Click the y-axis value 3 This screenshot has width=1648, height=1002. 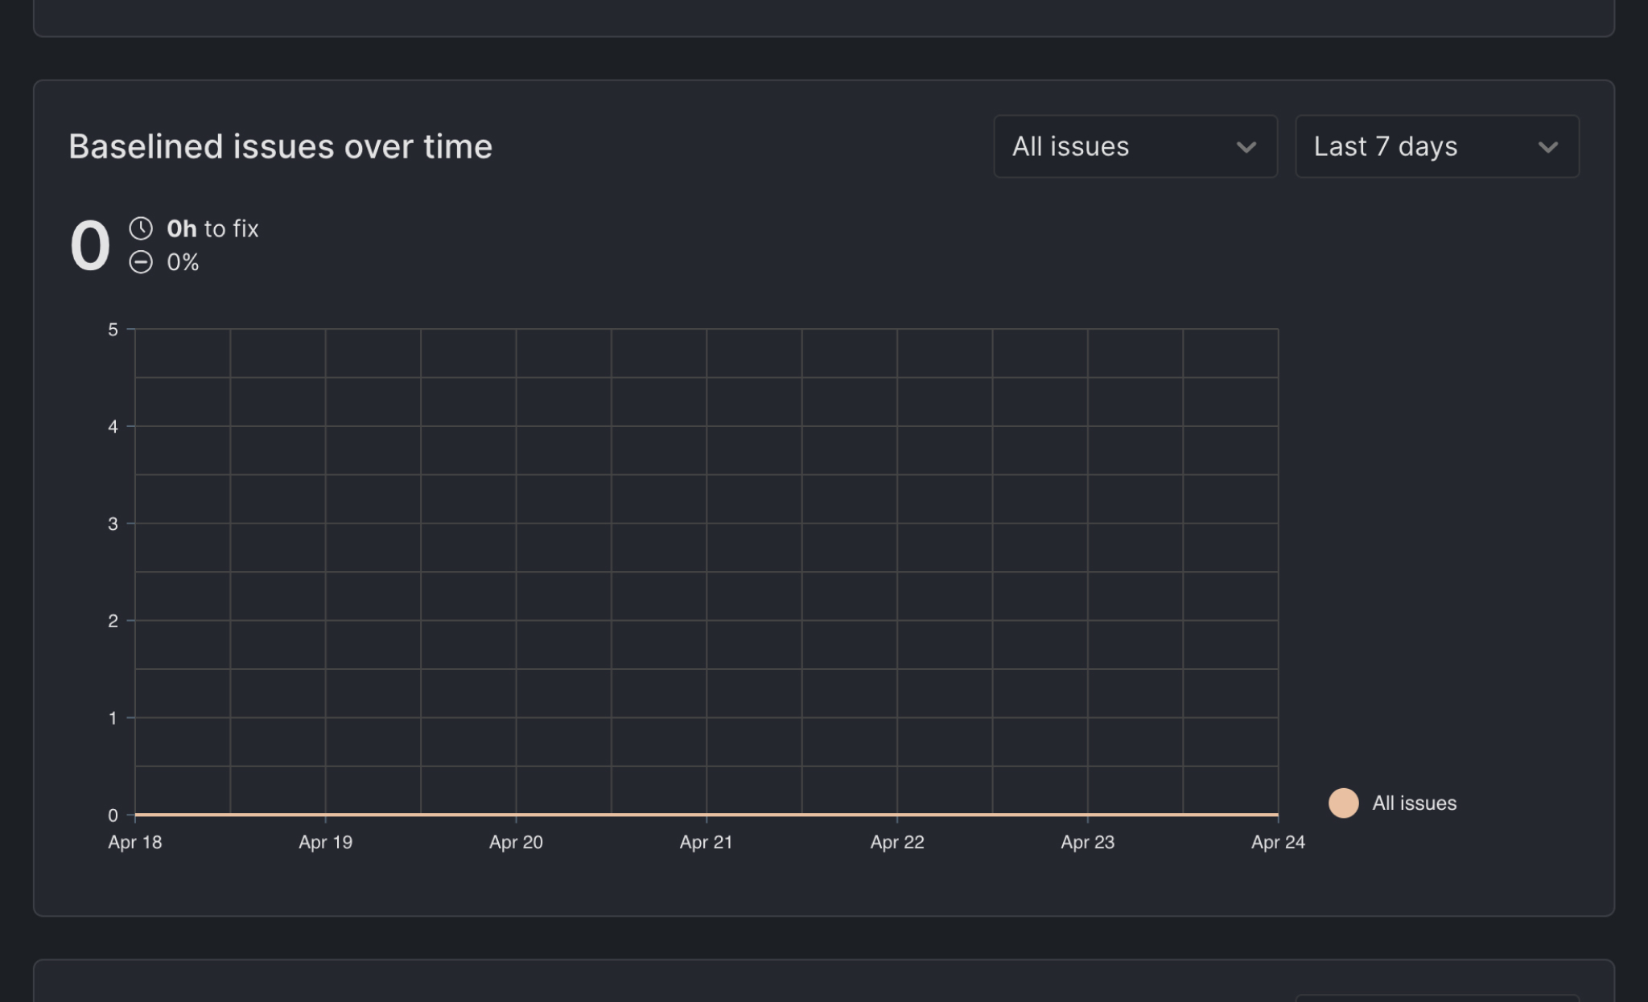pyautogui.click(x=113, y=524)
